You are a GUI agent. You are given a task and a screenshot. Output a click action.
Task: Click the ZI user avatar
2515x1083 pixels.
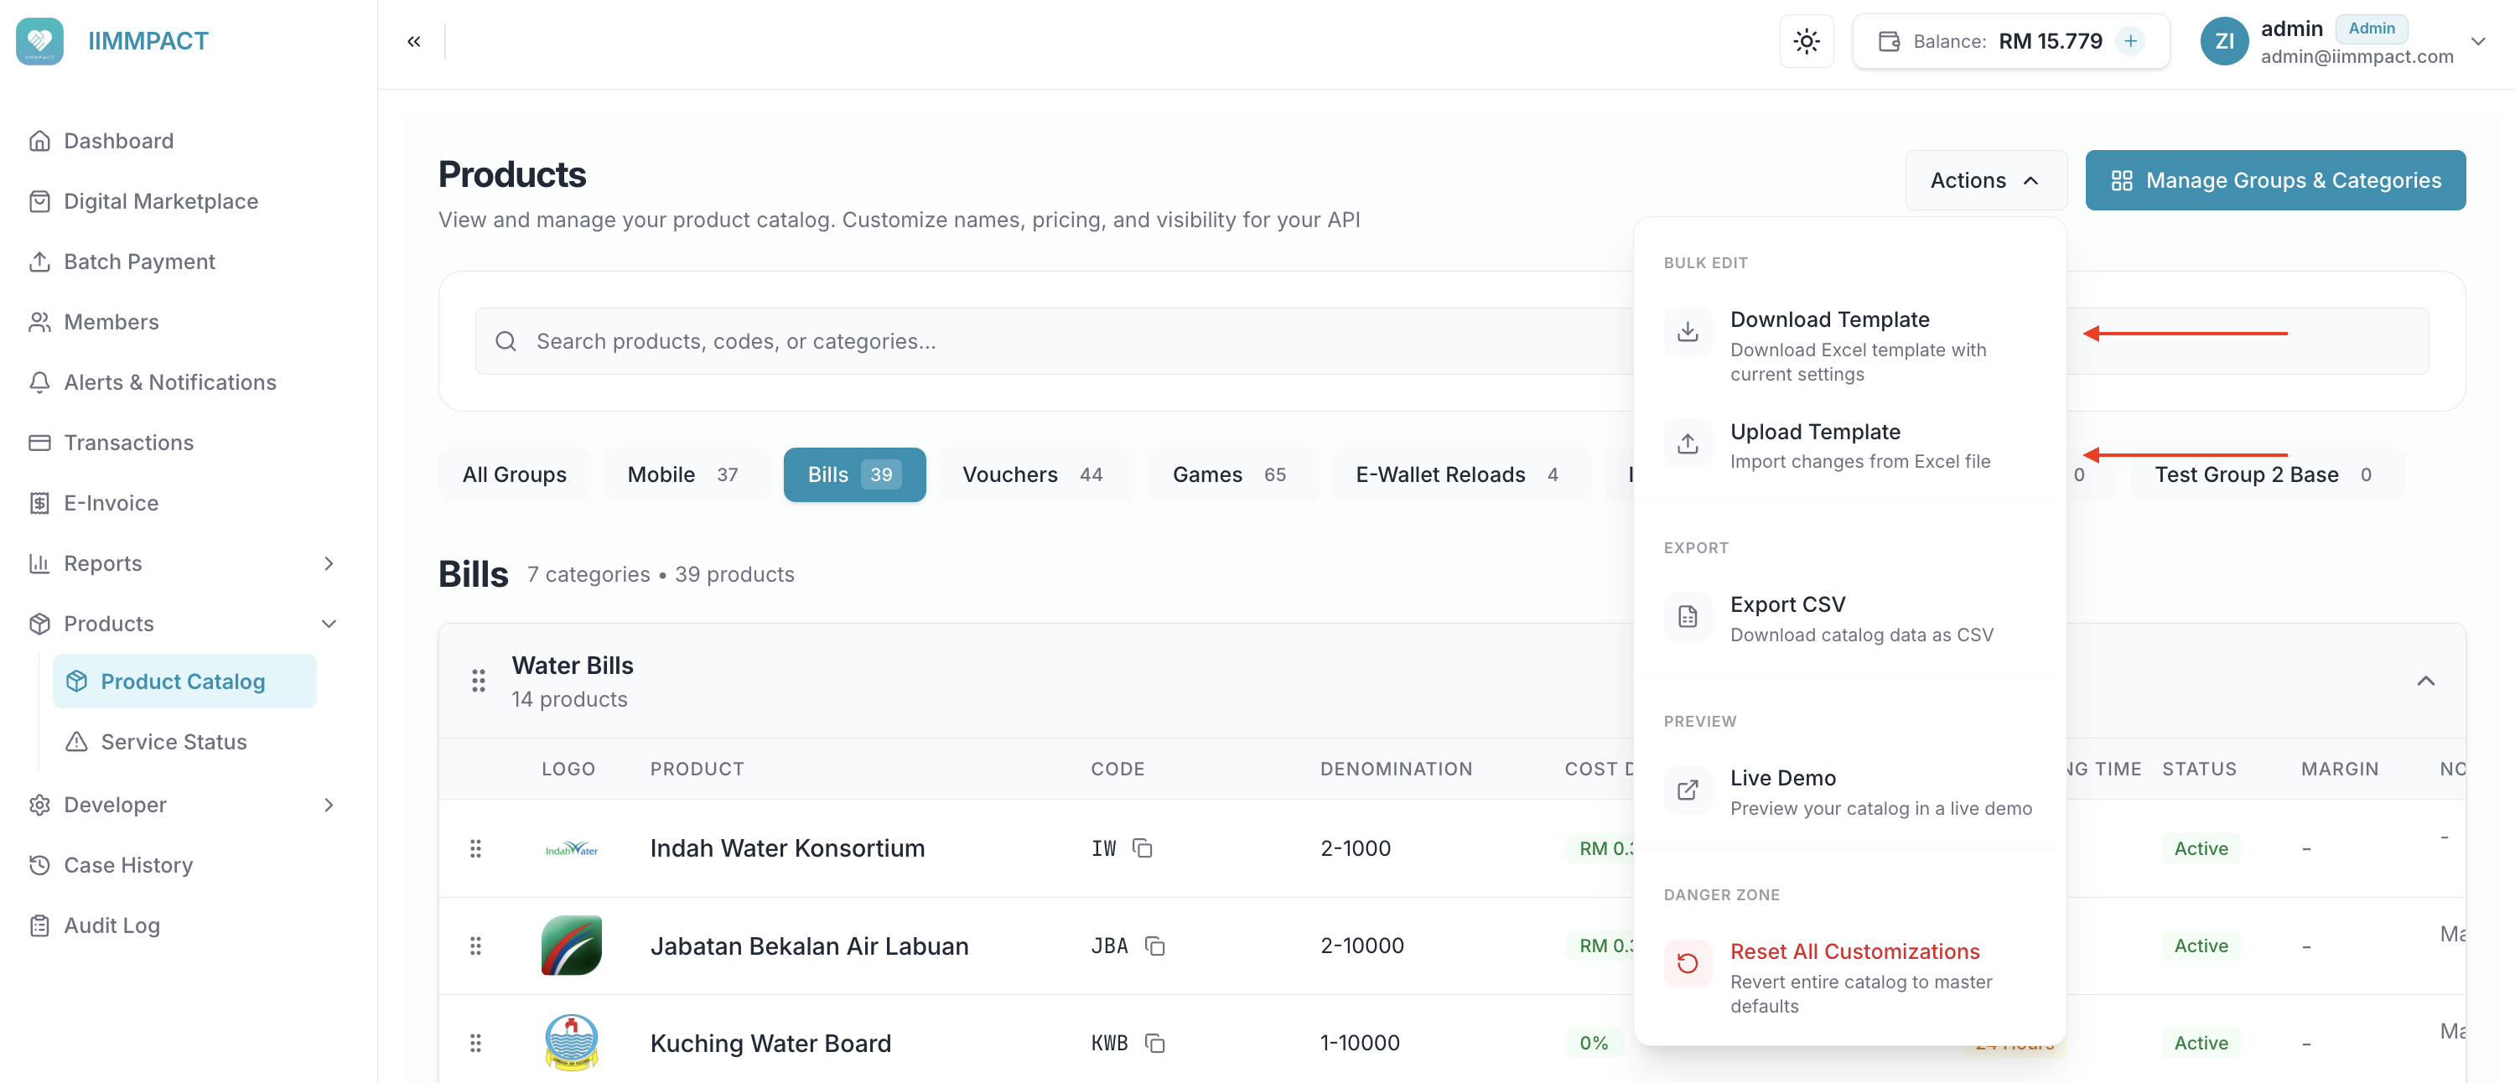point(2224,41)
